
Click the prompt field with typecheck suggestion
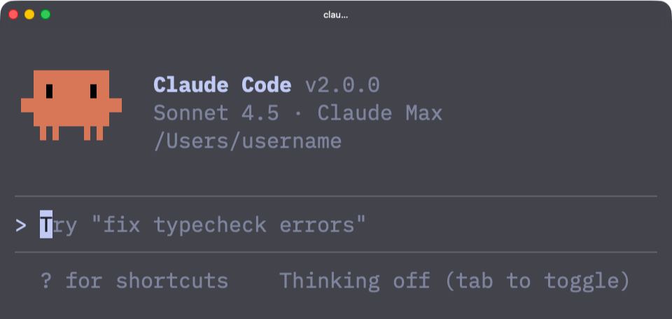point(336,225)
